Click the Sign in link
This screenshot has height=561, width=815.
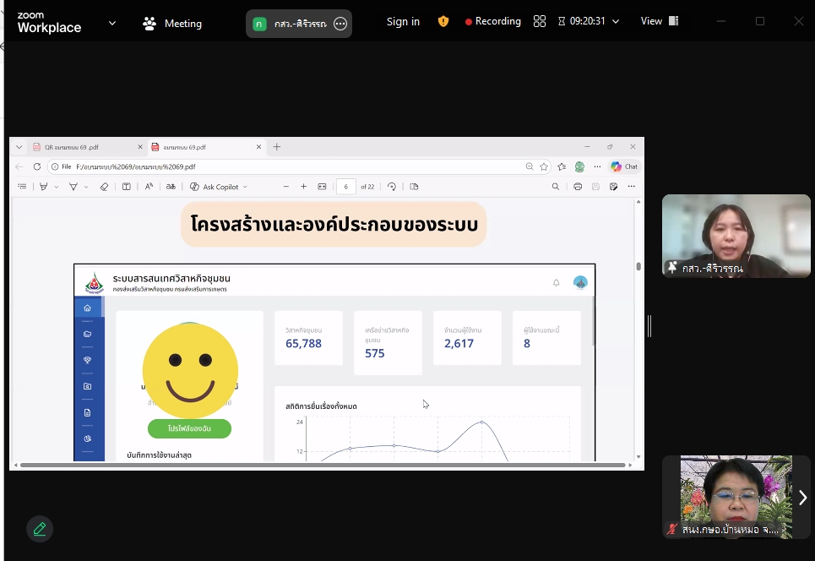[x=403, y=22]
